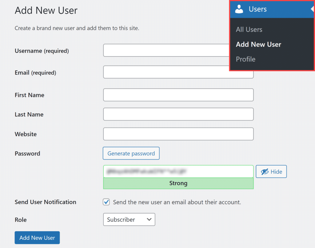This screenshot has height=248, width=315.
Task: Submit the form with Add New User button
Action: coord(37,238)
